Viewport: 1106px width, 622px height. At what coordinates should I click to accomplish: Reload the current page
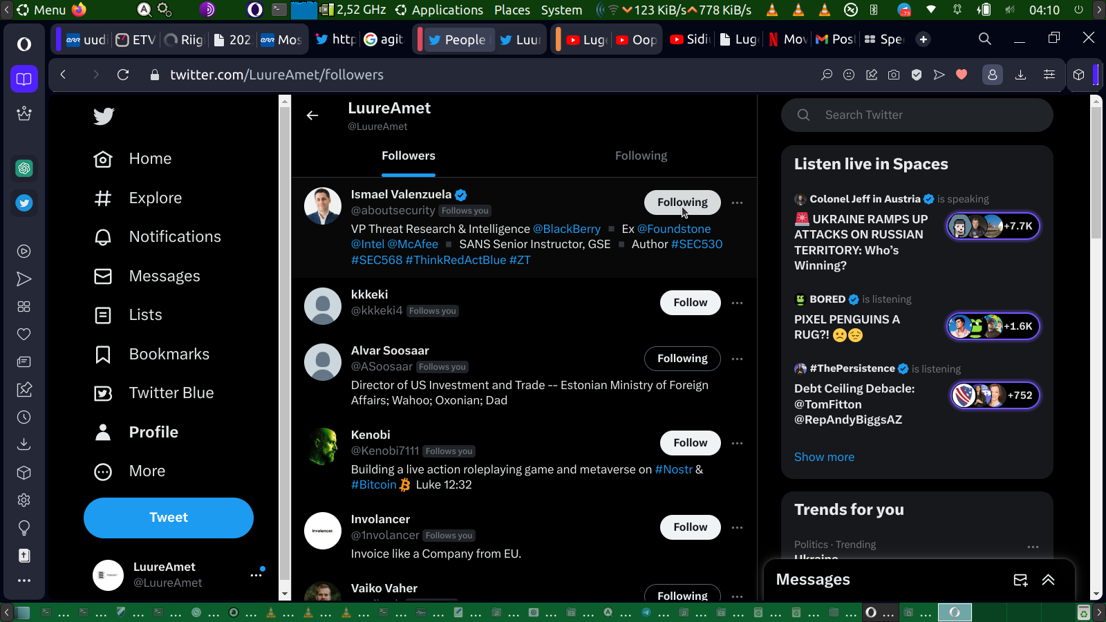coord(123,75)
